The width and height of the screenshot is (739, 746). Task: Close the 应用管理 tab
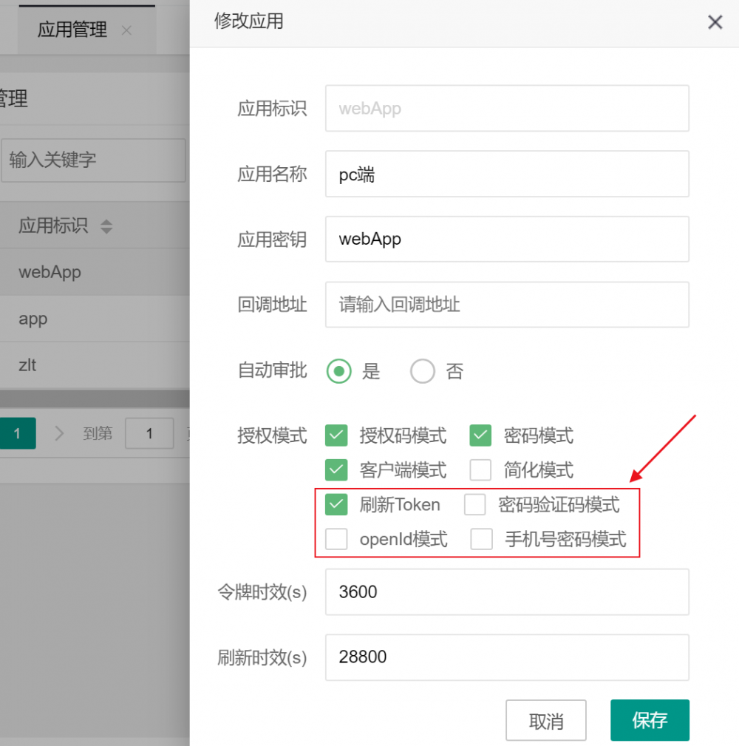(x=126, y=30)
